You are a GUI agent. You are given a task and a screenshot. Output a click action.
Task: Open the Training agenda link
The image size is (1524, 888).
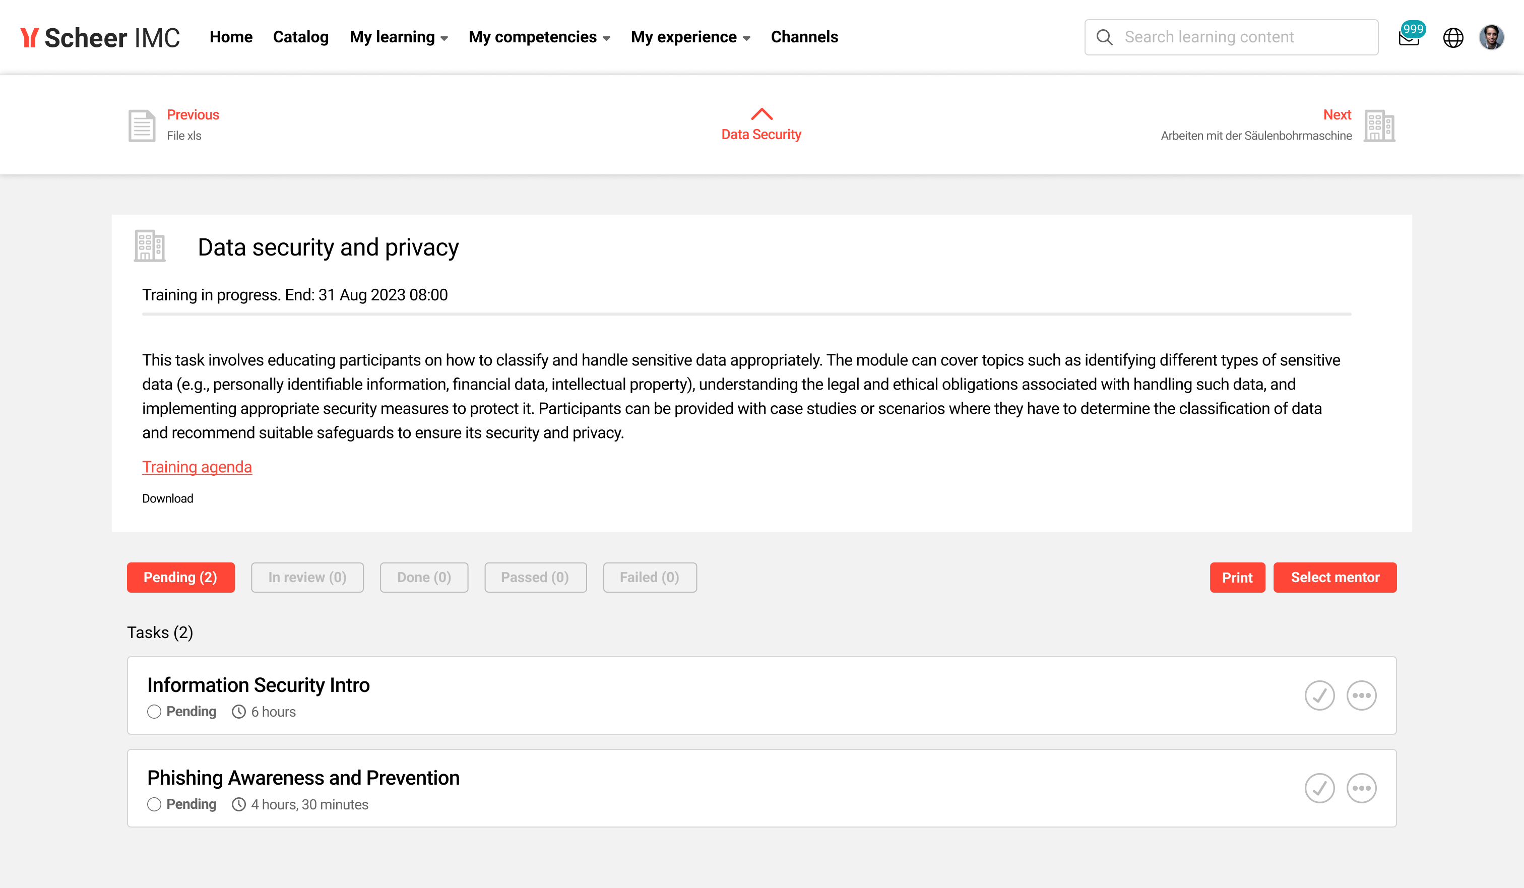pos(197,467)
